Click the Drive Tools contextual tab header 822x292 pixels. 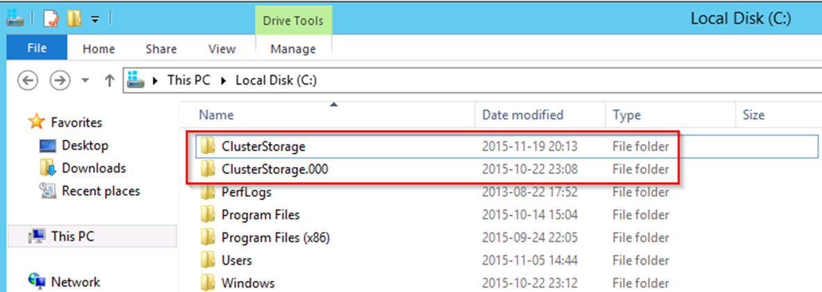(x=293, y=21)
